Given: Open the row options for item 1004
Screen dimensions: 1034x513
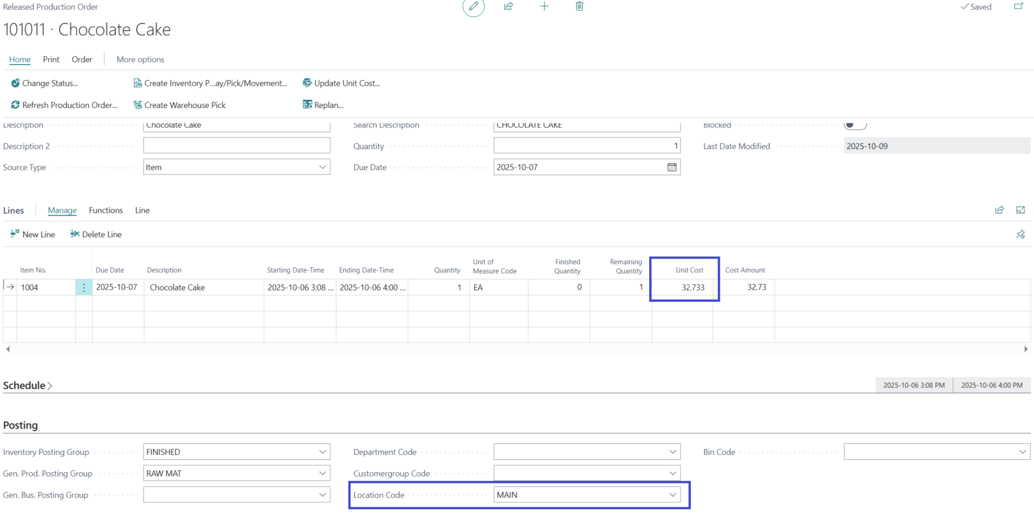Looking at the screenshot, I should (84, 288).
